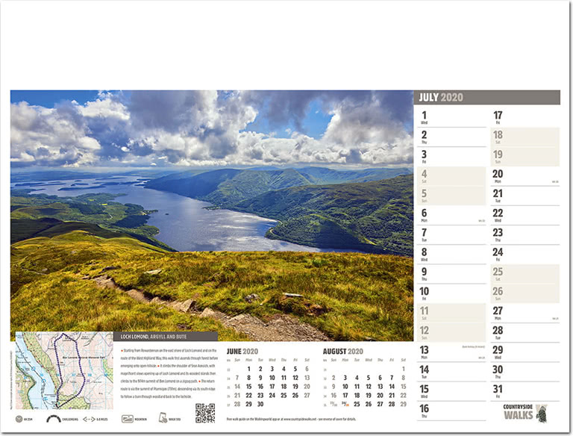
Task: Click the Loch Lomond landscape photo
Action: [212, 216]
